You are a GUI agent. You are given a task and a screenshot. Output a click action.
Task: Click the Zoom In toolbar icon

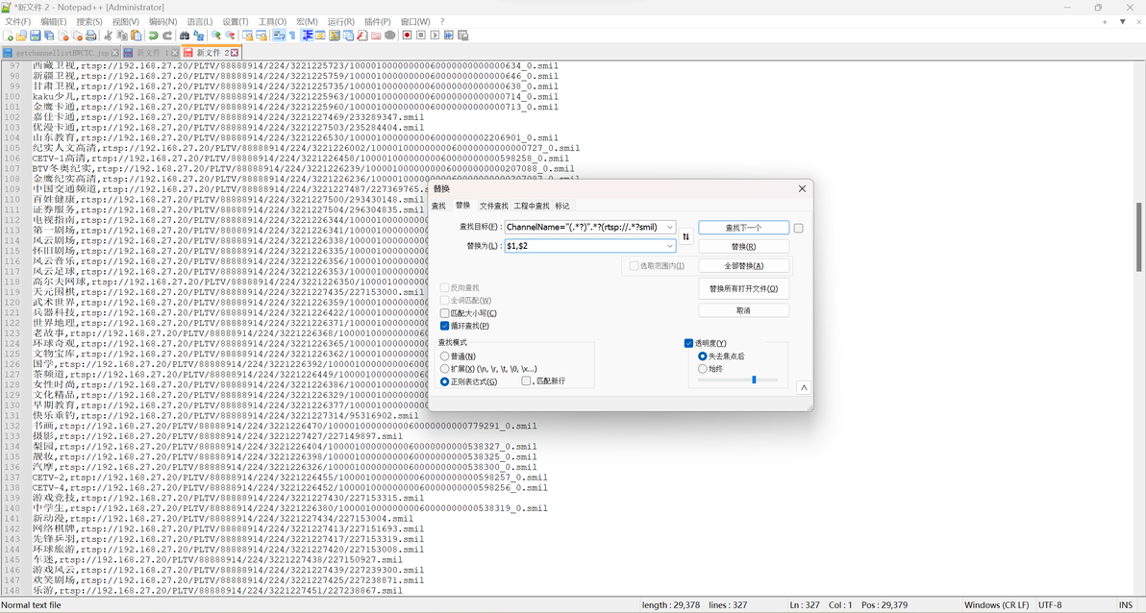tap(216, 36)
